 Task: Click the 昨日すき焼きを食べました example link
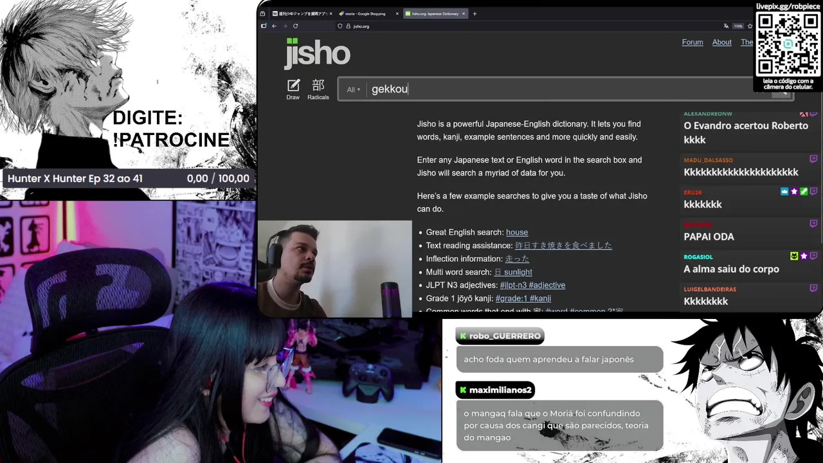click(x=563, y=246)
